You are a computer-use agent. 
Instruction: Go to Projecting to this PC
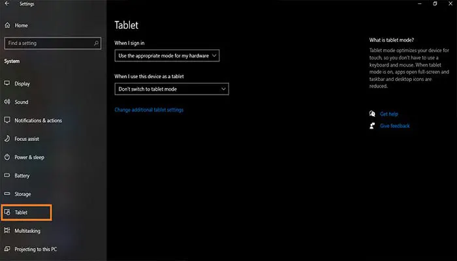37,249
